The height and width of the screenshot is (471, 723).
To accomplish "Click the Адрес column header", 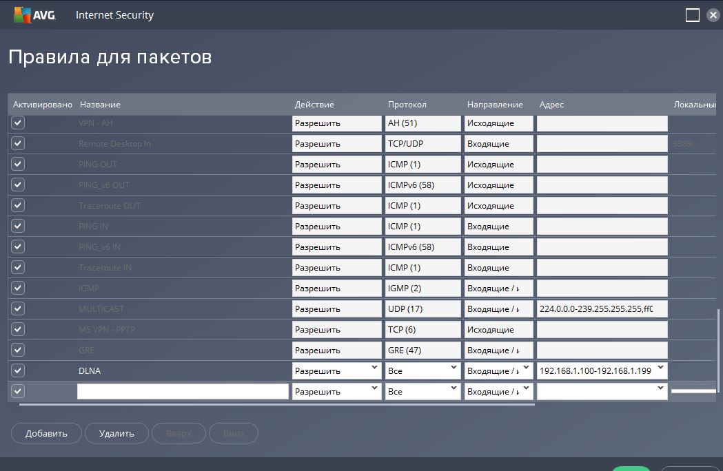I will [x=551, y=105].
